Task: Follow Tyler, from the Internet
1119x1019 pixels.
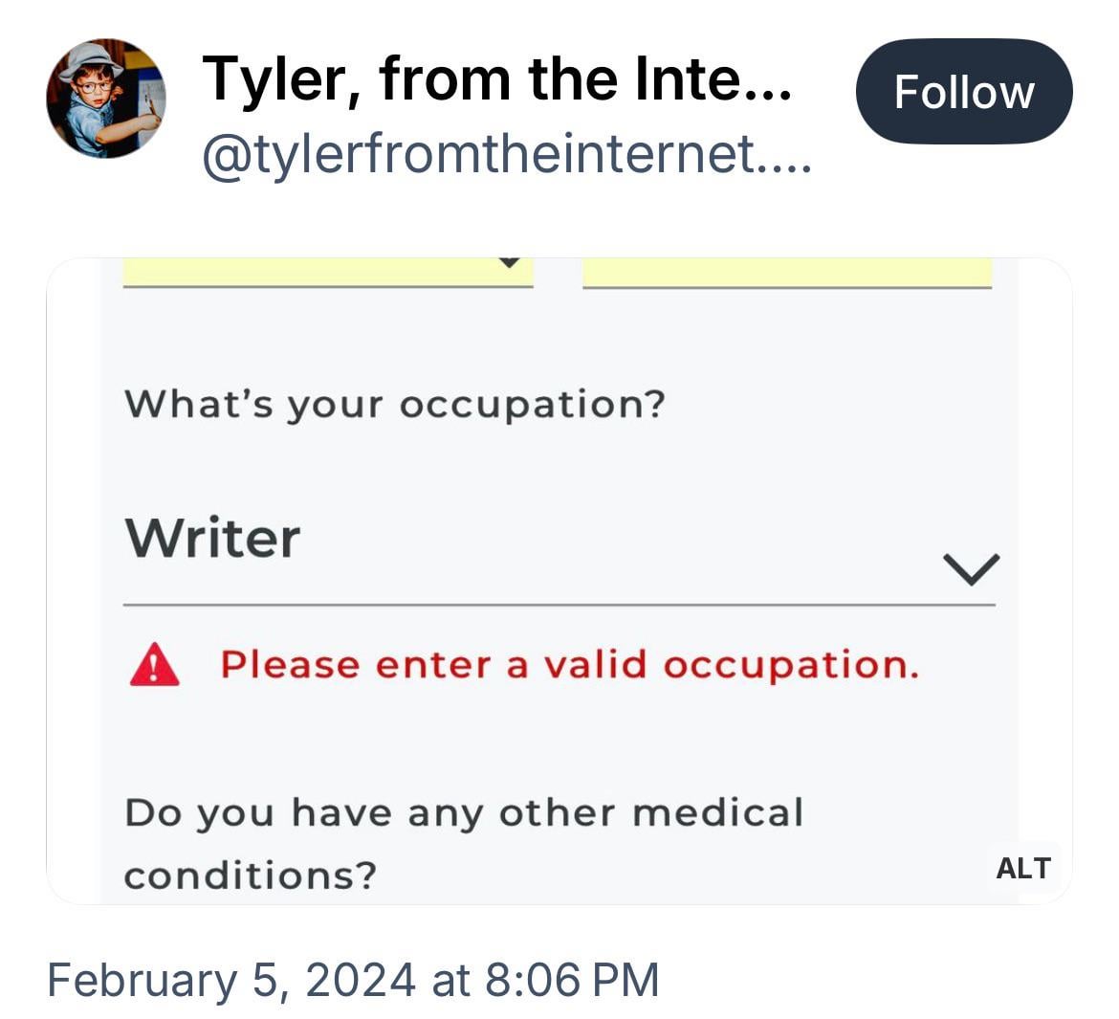Action: 963,92
